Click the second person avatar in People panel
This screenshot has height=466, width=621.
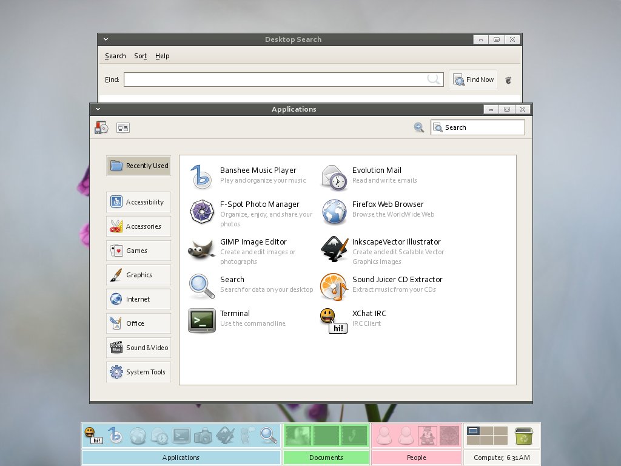pyautogui.click(x=406, y=436)
